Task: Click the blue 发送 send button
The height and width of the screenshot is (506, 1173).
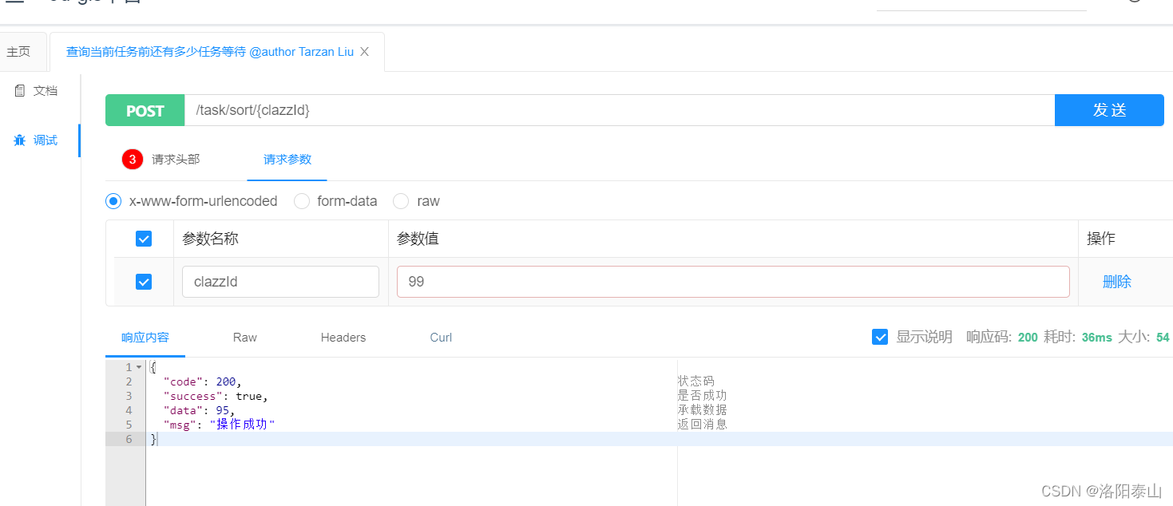Action: (x=1109, y=110)
